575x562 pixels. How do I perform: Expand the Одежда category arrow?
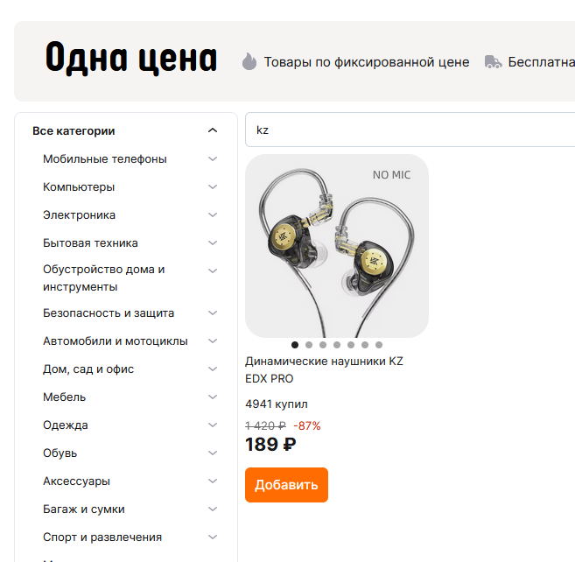coord(213,425)
